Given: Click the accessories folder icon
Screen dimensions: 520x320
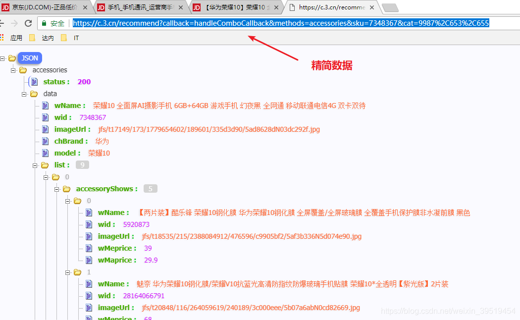Looking at the screenshot, I should 23,70.
